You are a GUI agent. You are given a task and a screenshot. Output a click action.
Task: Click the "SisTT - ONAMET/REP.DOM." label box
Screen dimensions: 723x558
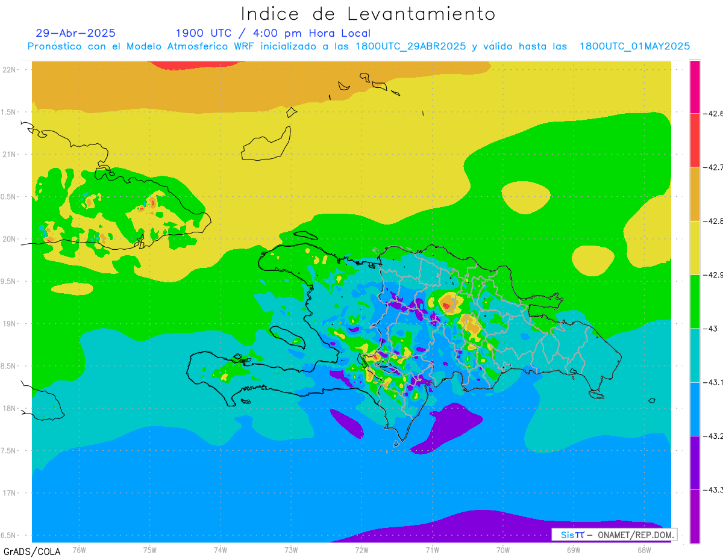click(615, 535)
